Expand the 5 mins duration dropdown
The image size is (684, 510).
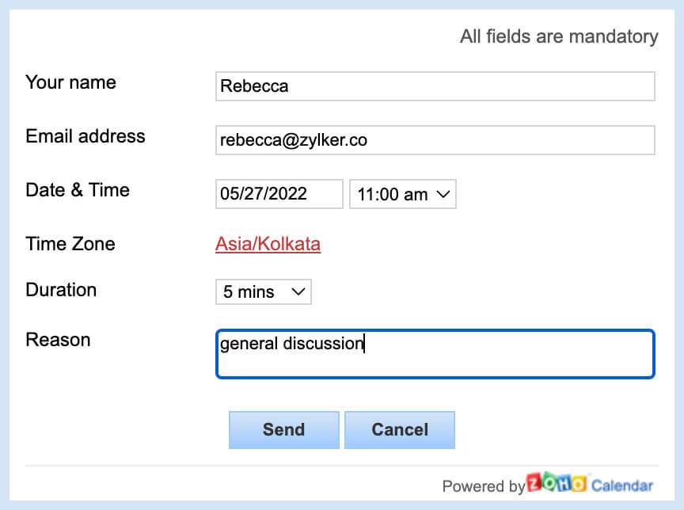(264, 291)
